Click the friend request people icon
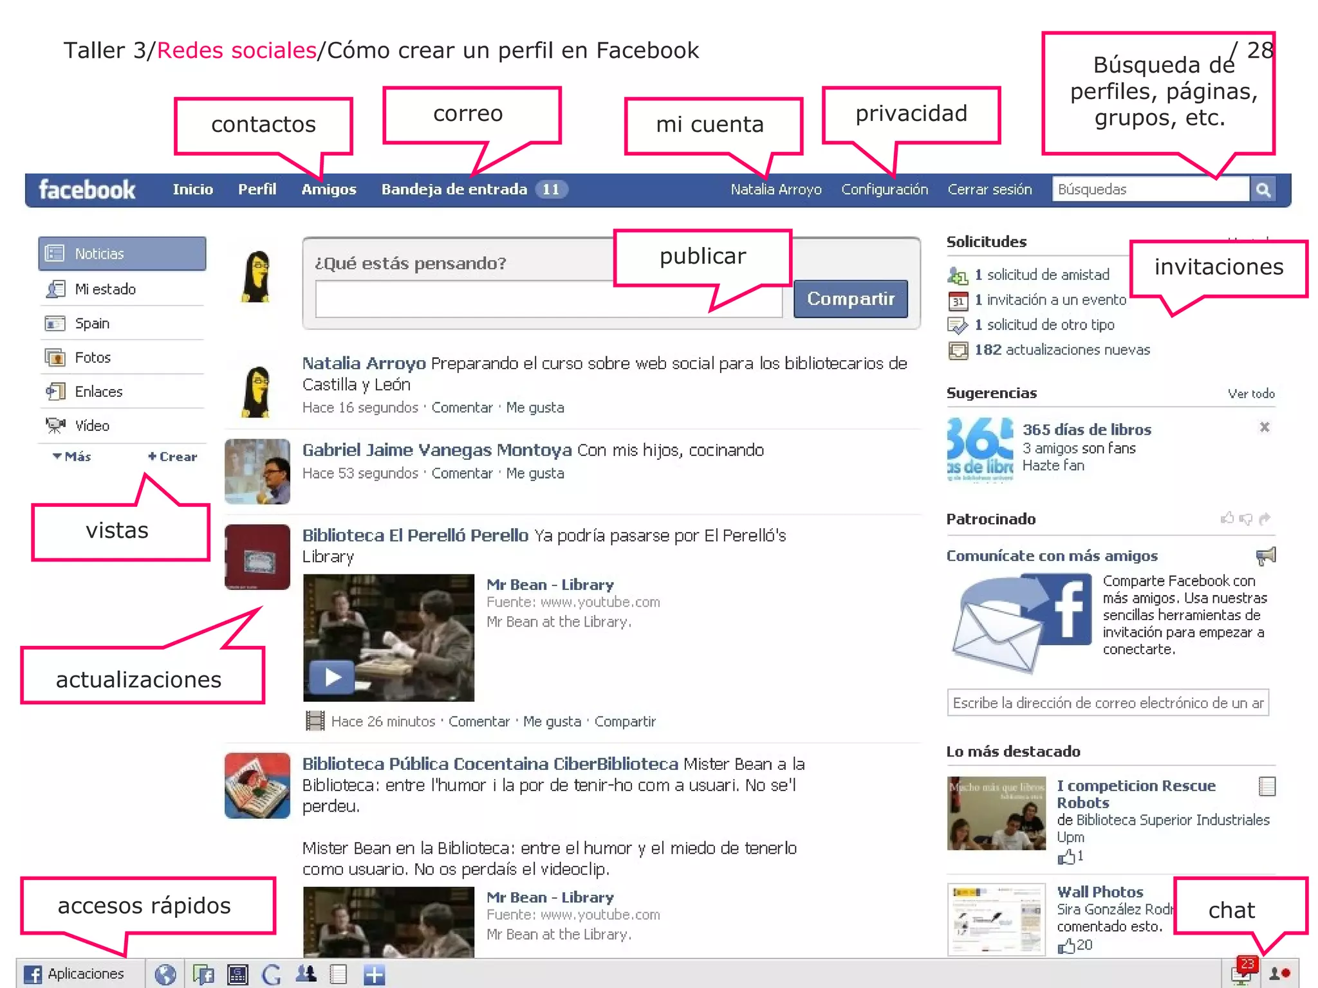 pyautogui.click(x=958, y=275)
